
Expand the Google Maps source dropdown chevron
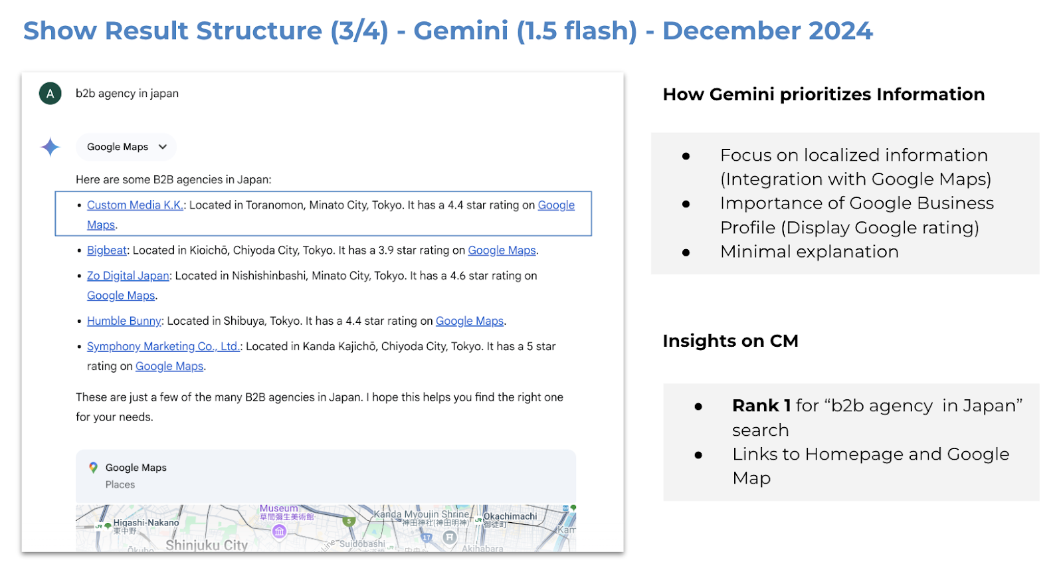pyautogui.click(x=163, y=147)
